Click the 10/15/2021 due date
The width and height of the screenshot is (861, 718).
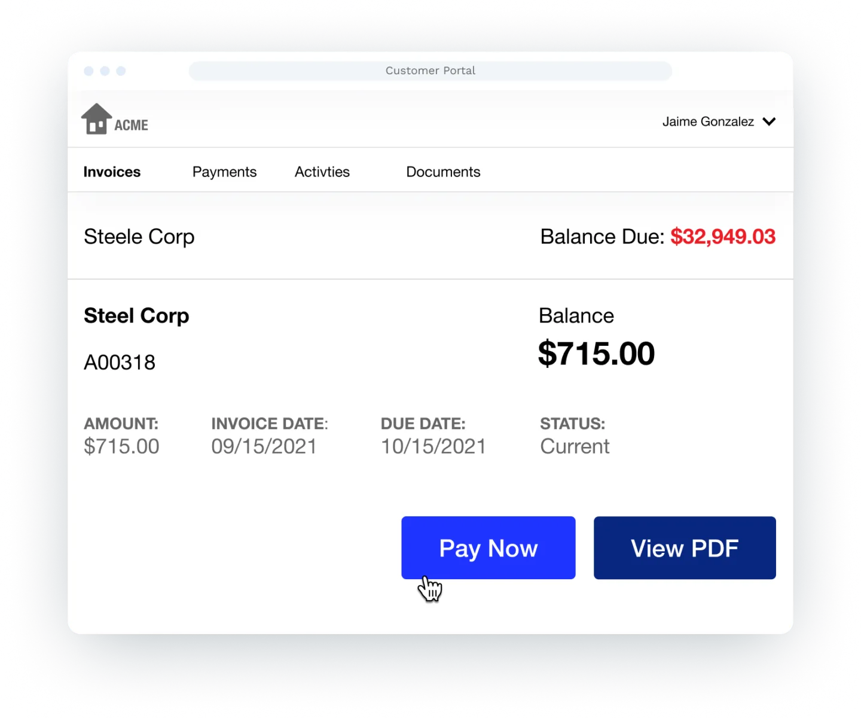coord(433,446)
